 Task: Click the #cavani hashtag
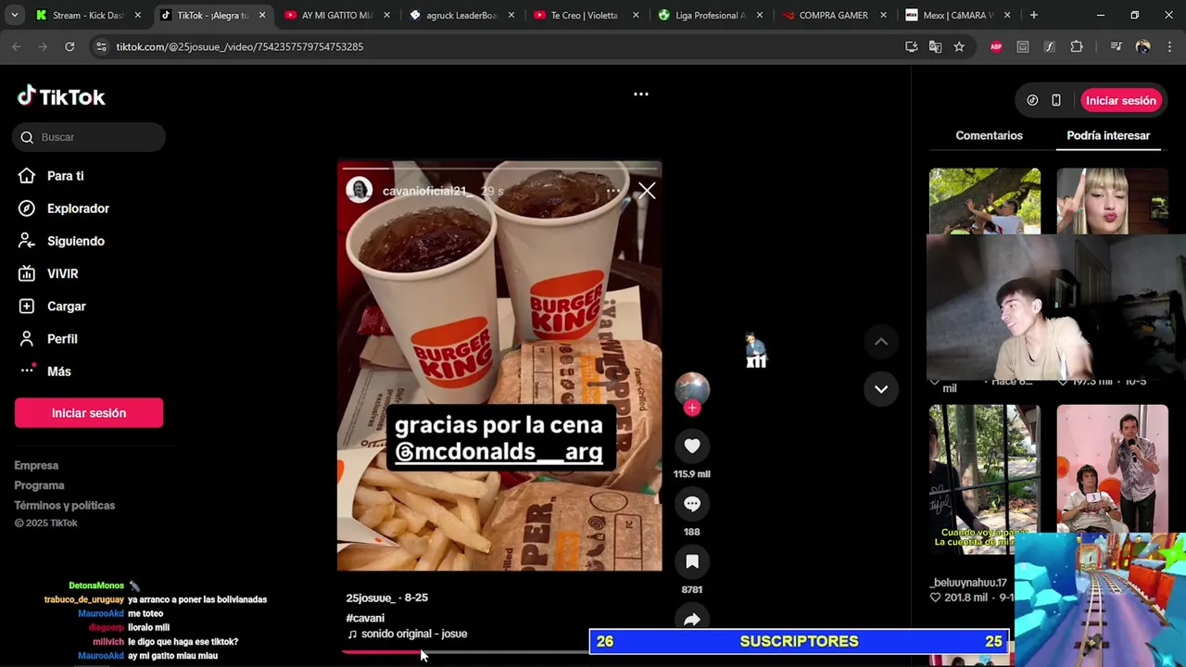click(365, 618)
